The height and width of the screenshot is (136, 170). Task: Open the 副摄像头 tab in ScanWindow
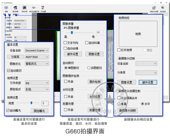pos(16,14)
